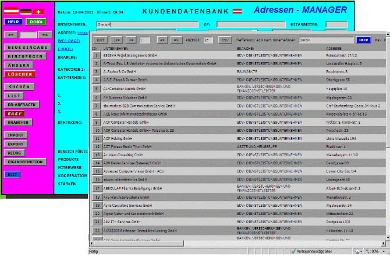Click the red EASY button
Screen dimensions: 390x255
[15, 114]
